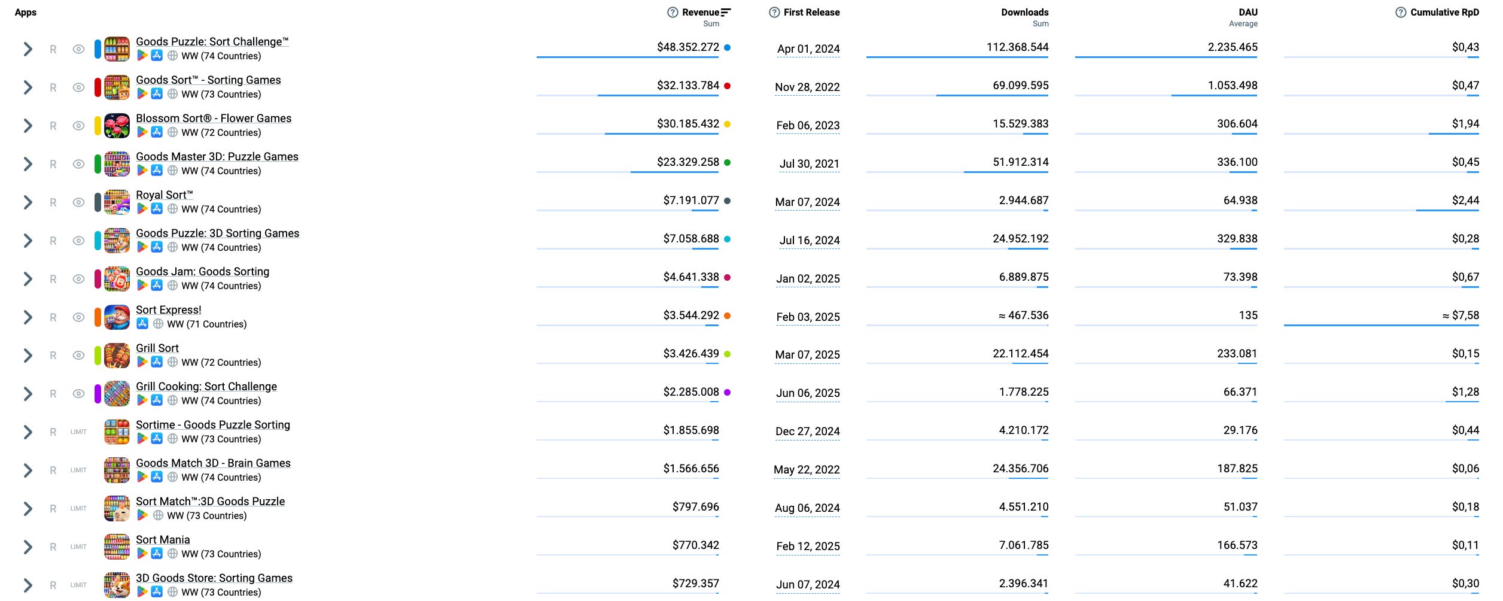The width and height of the screenshot is (1503, 601).
Task: Open the Royal Sort app link
Action: (x=165, y=195)
